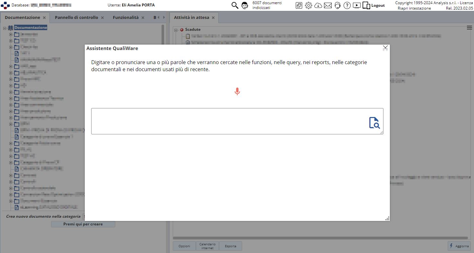The height and width of the screenshot is (253, 474).
Task: Collapse the Scadute group
Action: (x=176, y=30)
